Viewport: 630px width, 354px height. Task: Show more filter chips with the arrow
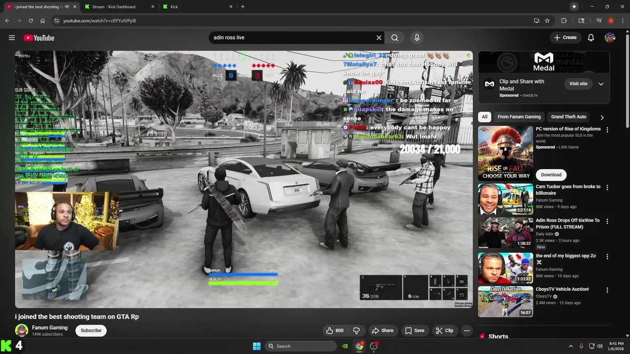click(601, 118)
